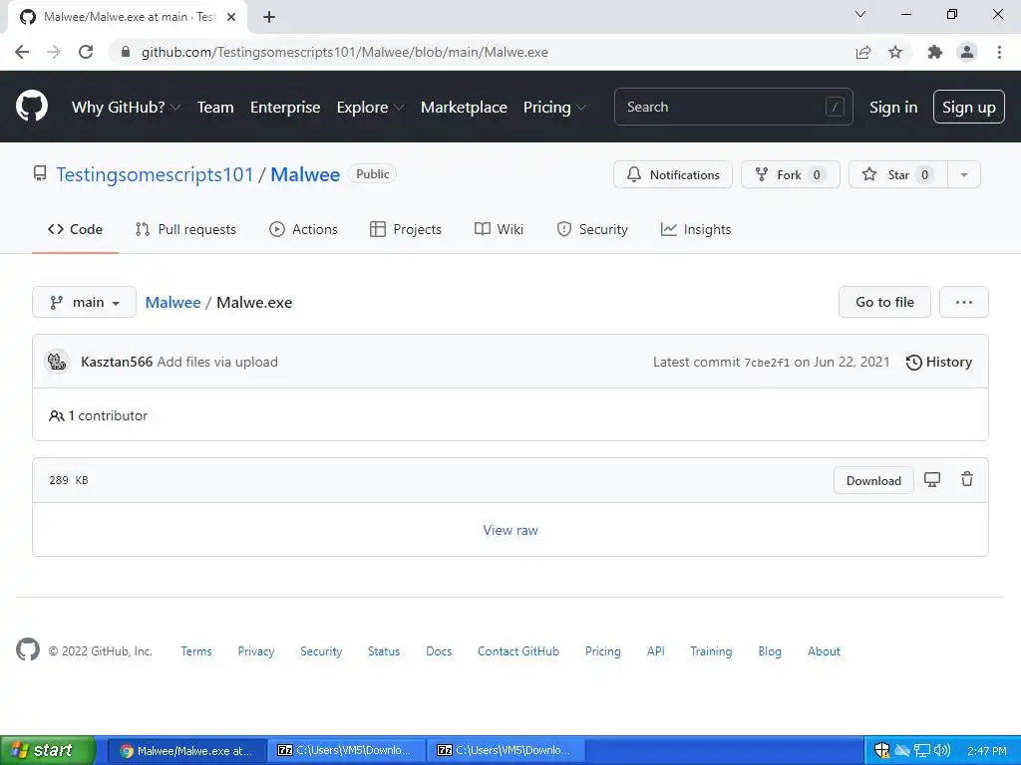Bookmark this page with star icon

(x=895, y=52)
